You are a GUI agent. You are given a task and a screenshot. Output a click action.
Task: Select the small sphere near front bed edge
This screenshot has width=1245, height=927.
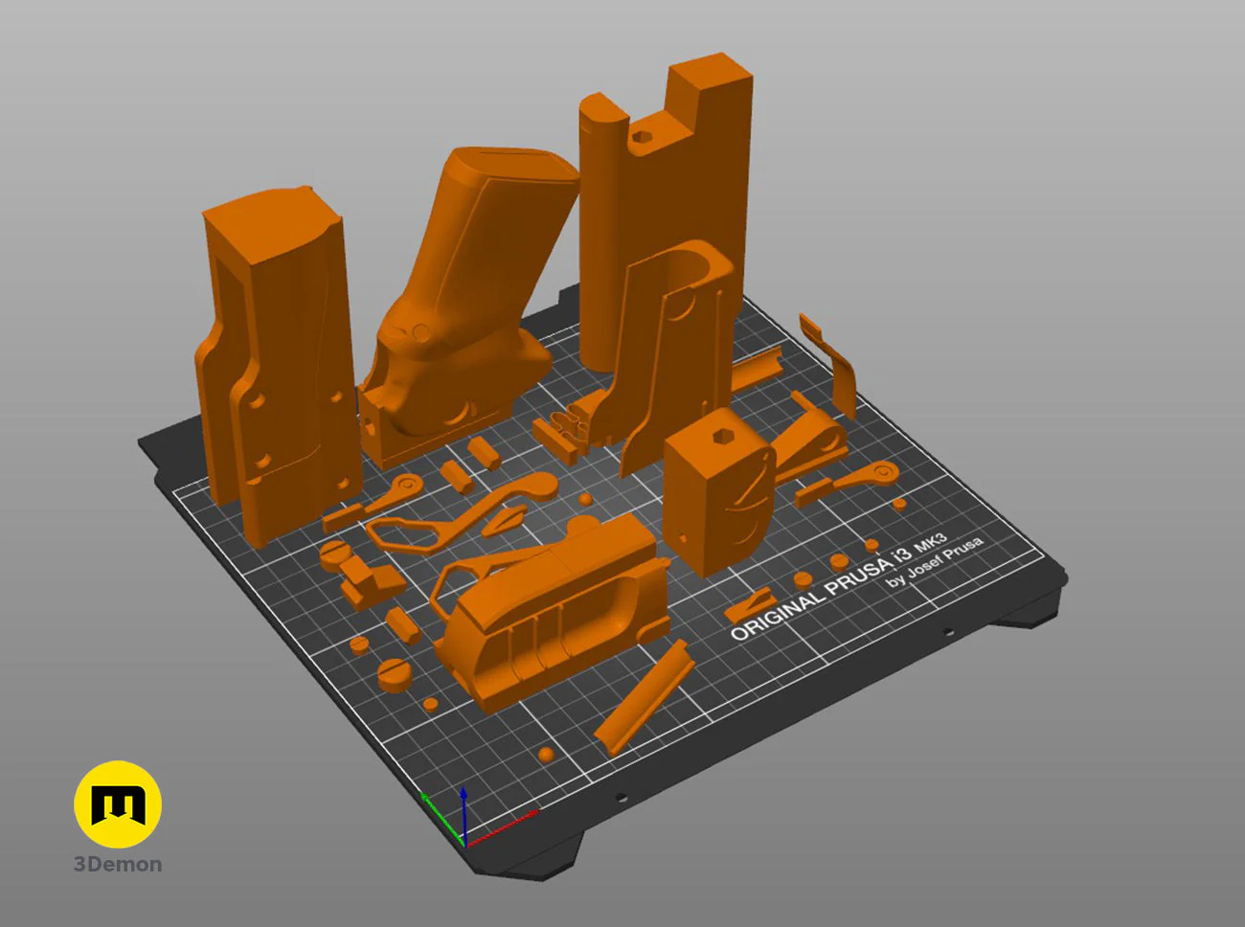546,755
